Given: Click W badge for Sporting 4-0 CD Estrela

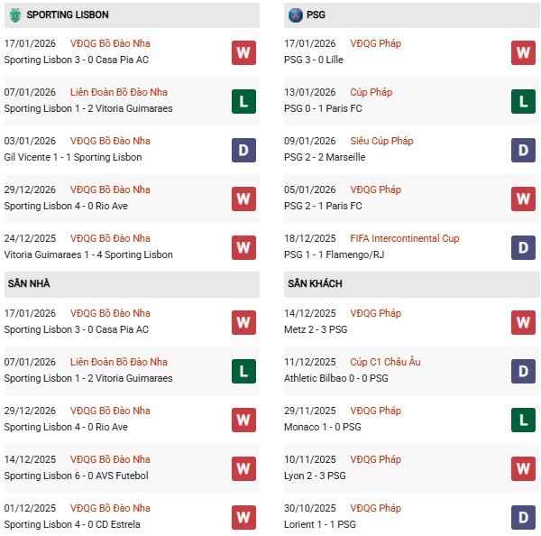Looking at the screenshot, I should click(243, 517).
